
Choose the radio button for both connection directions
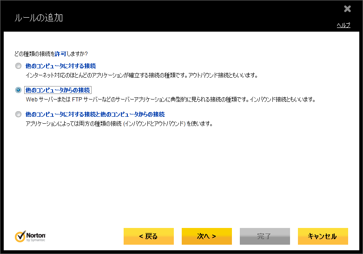(19, 114)
